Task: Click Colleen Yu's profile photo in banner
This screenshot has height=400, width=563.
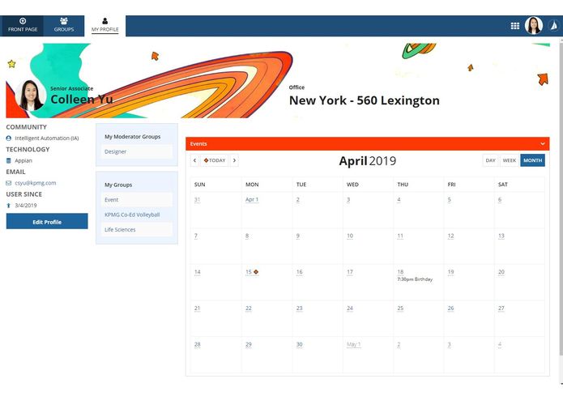Action: tap(30, 95)
